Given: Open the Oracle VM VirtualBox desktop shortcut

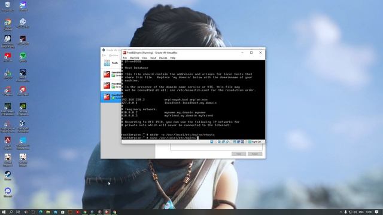Looking at the screenshot, I should (x=23, y=127).
